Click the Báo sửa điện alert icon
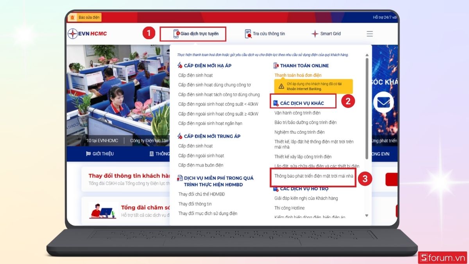This screenshot has width=469, height=264. pyautogui.click(x=72, y=17)
